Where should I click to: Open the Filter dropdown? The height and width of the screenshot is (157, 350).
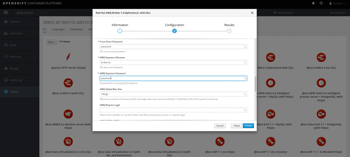tap(52, 42)
